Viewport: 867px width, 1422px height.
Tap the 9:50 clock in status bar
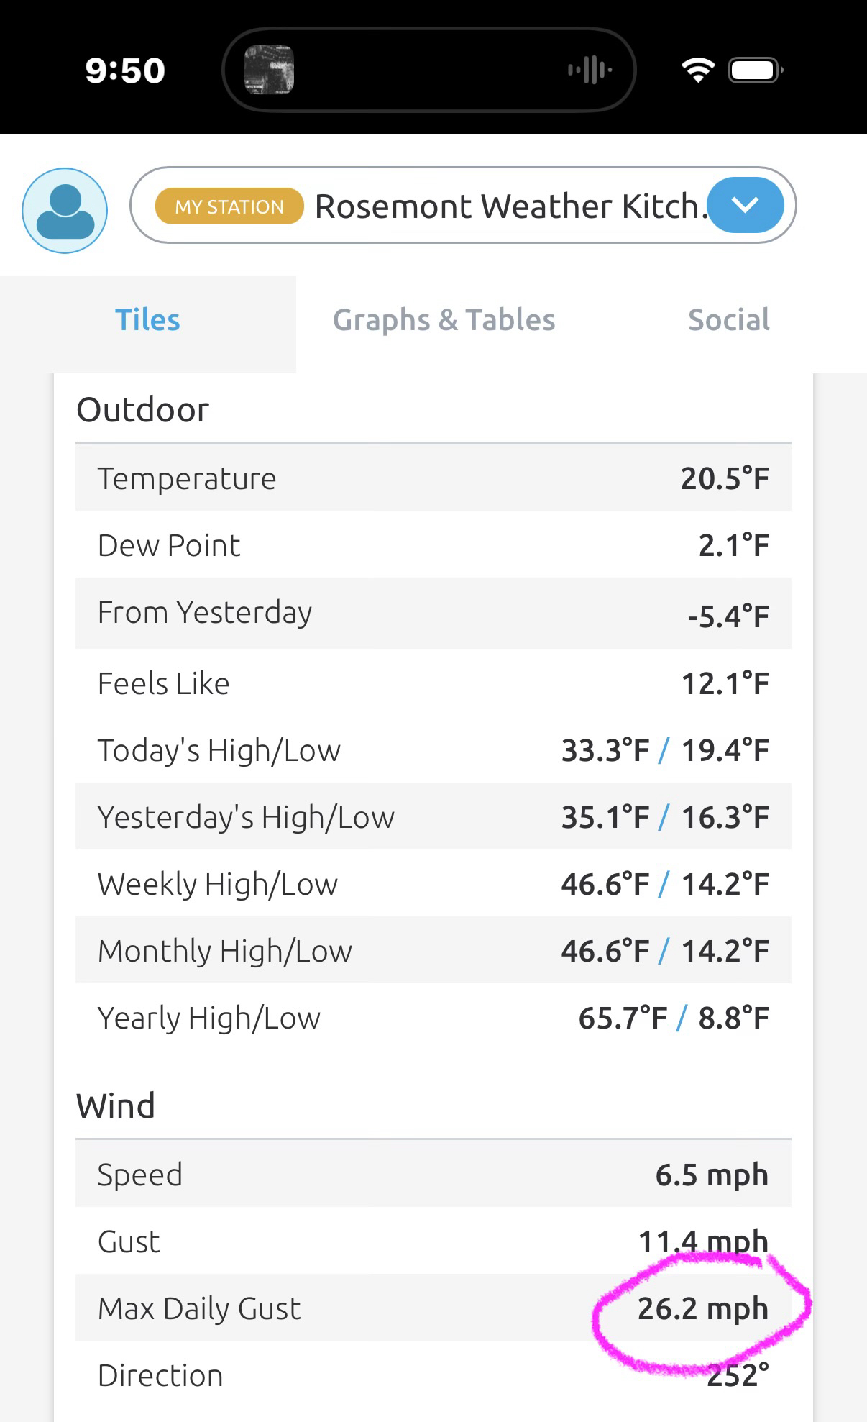(125, 70)
